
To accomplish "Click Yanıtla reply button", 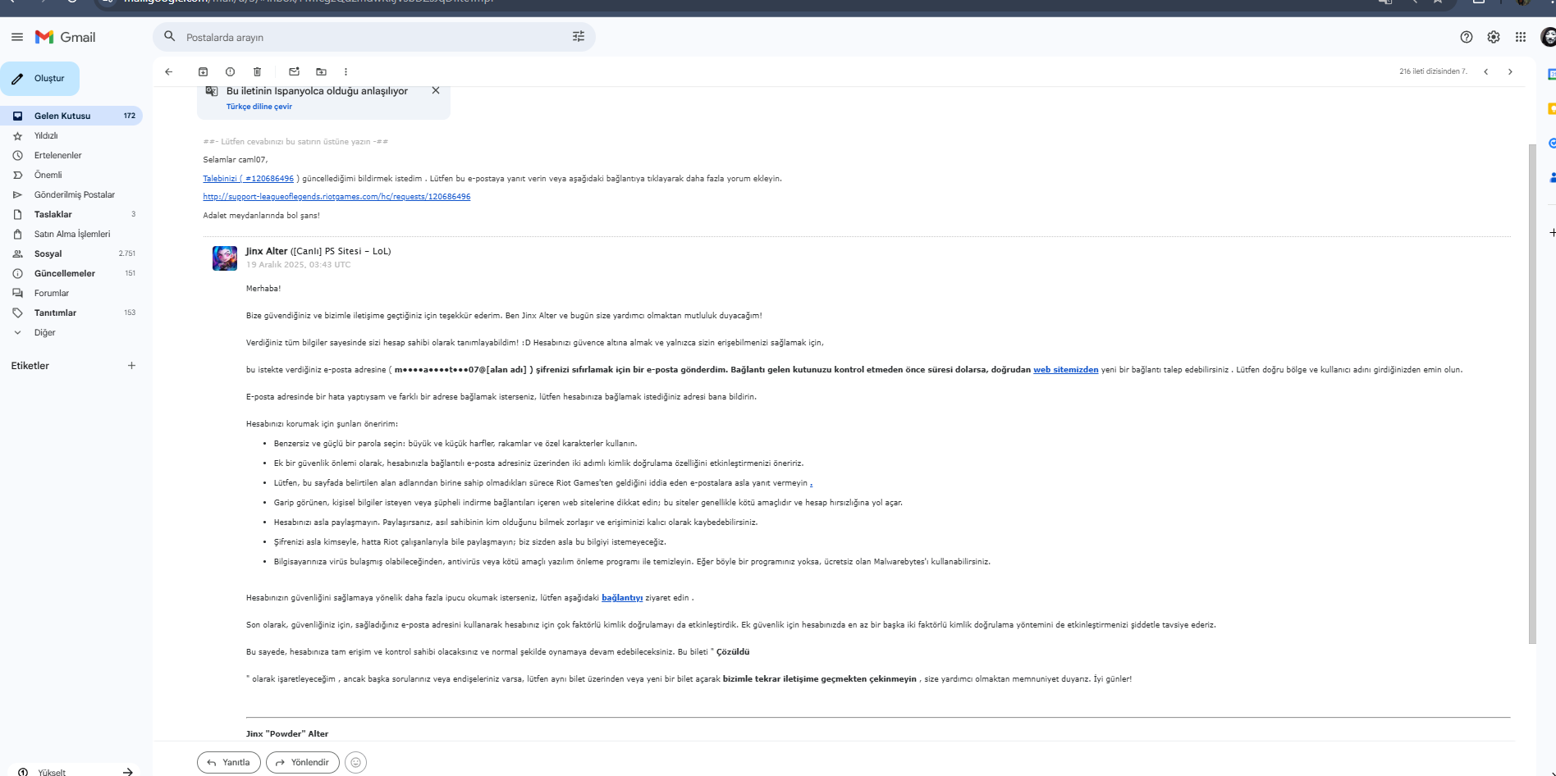I will [x=229, y=762].
